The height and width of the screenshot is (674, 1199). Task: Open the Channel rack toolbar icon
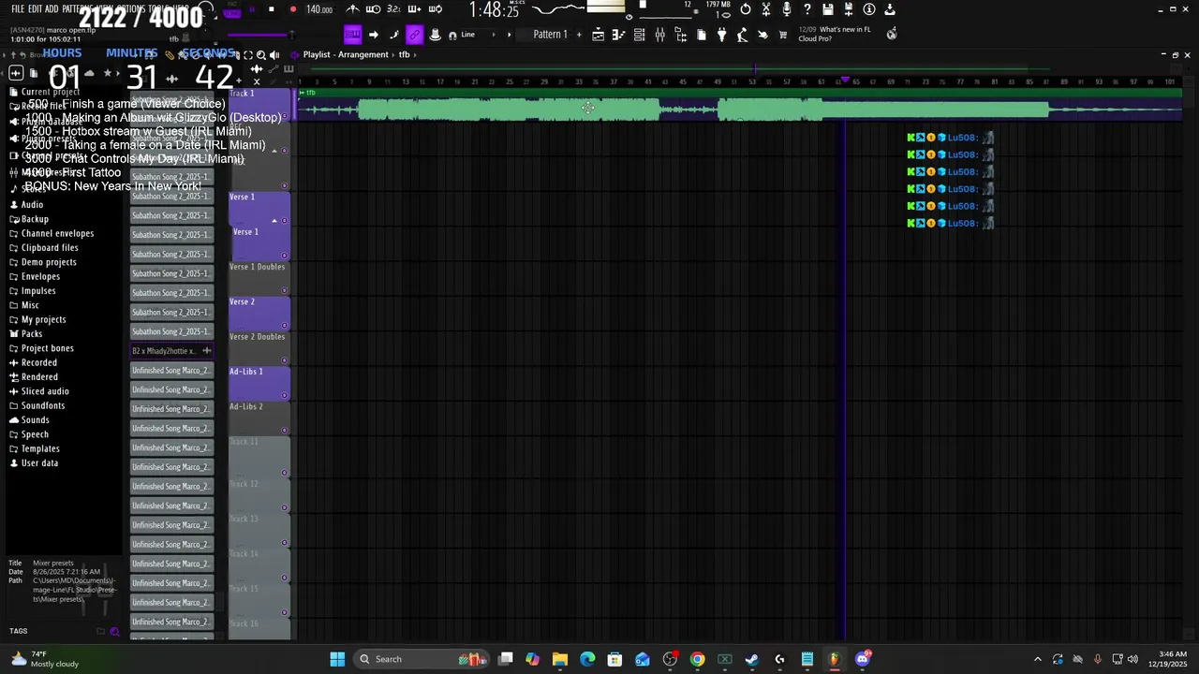pyautogui.click(x=639, y=35)
